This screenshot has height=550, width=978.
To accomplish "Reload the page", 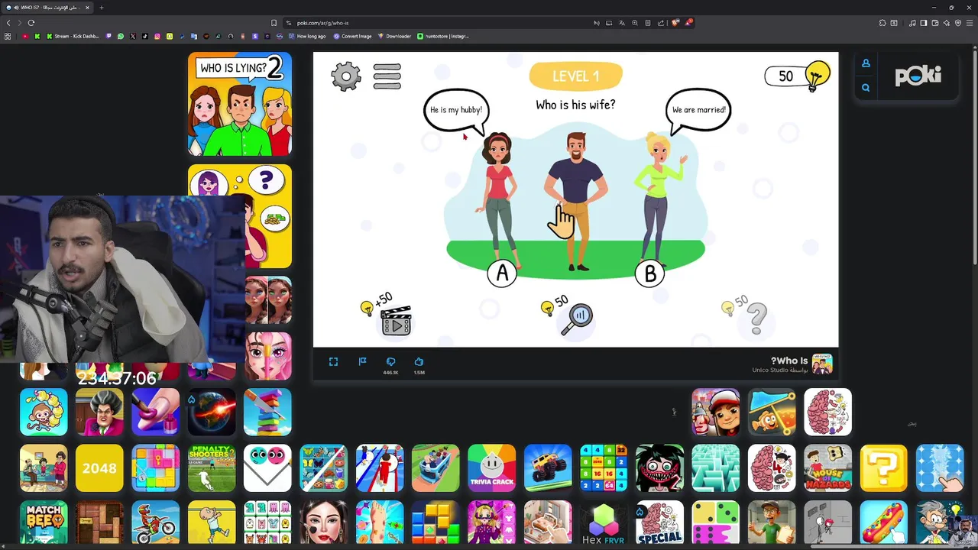I will click(x=31, y=23).
